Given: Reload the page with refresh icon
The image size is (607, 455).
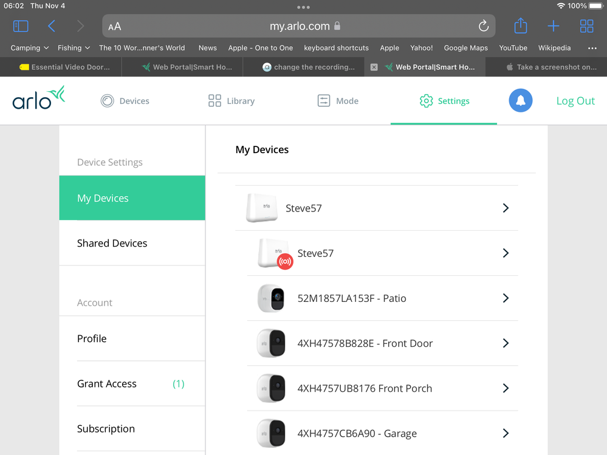Looking at the screenshot, I should tap(484, 26).
